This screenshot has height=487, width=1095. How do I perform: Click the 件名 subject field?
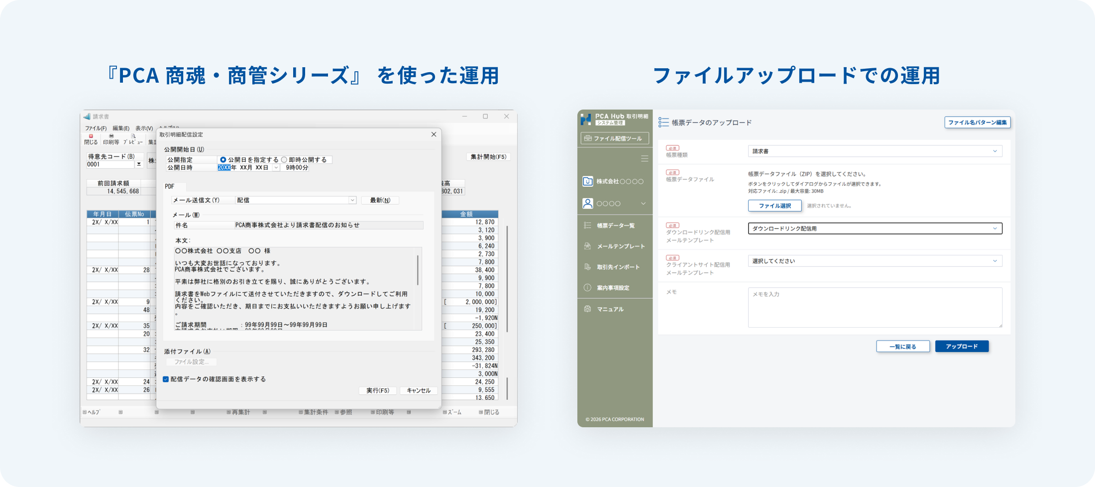coord(328,226)
